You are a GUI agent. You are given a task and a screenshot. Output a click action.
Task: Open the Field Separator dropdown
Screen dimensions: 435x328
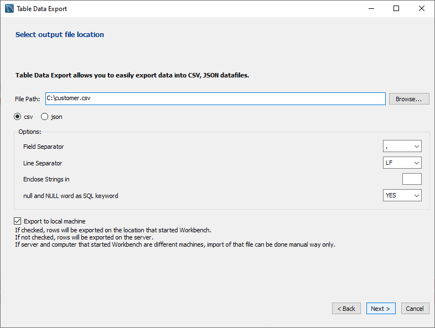402,146
